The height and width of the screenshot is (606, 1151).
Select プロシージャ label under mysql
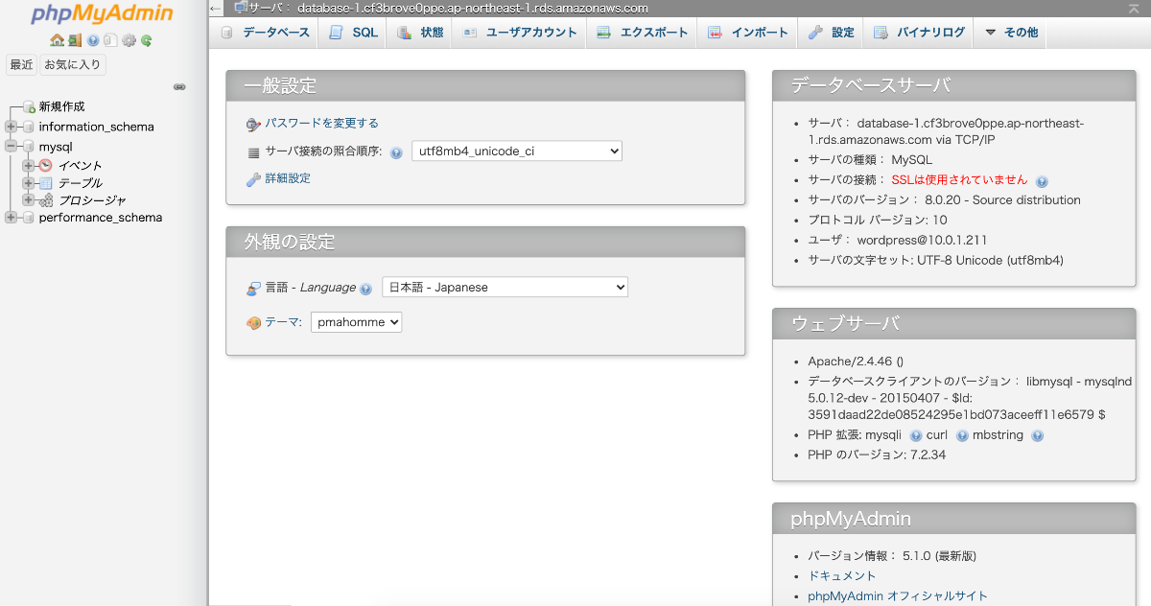[92, 199]
